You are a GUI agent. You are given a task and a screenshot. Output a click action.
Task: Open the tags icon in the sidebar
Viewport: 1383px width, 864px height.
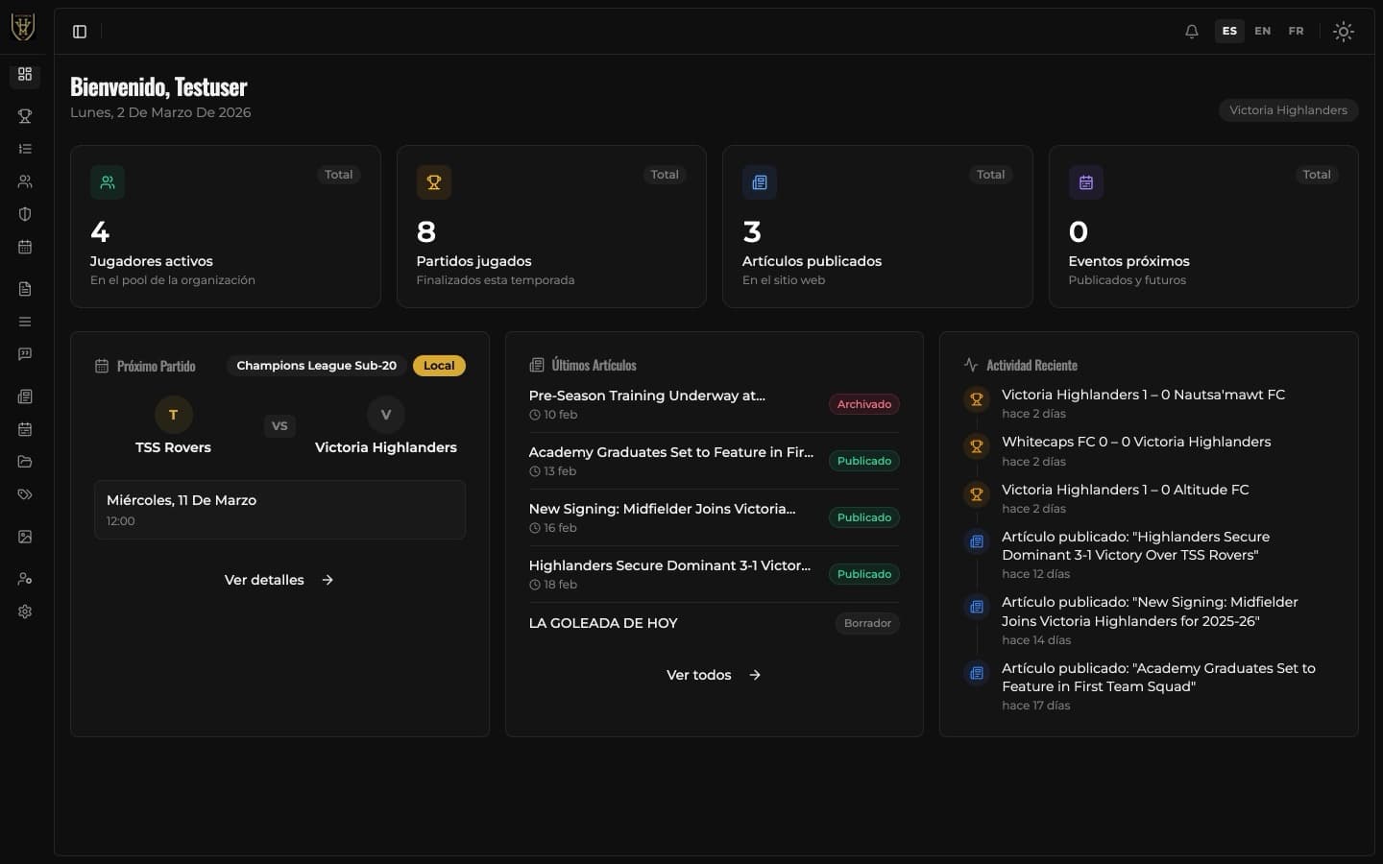click(25, 494)
